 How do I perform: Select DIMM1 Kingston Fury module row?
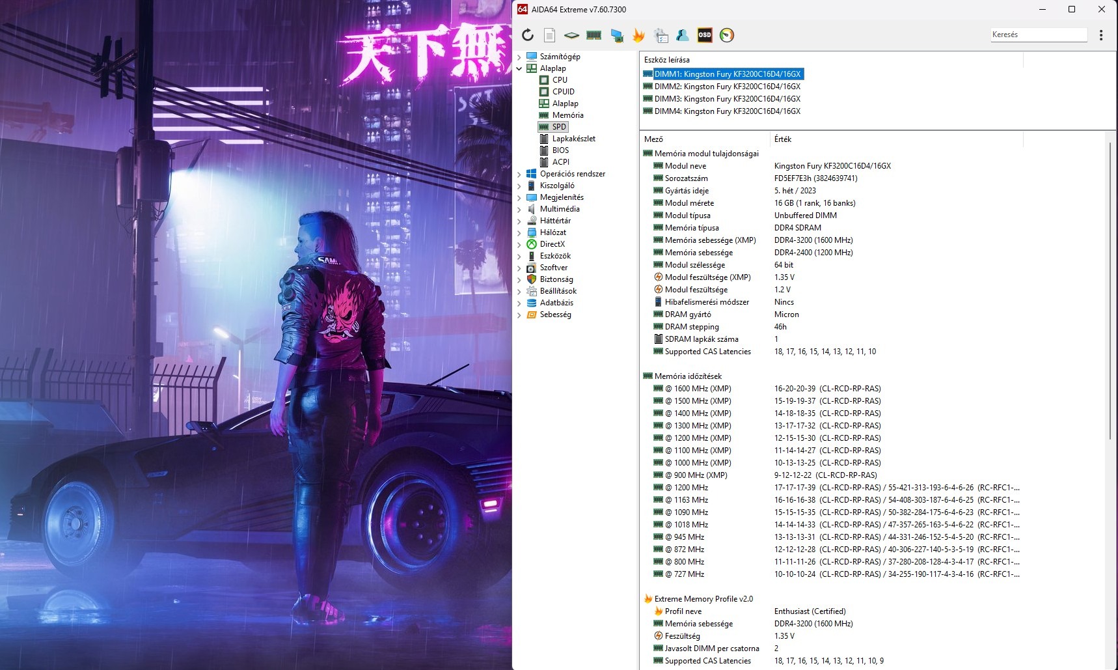(728, 74)
